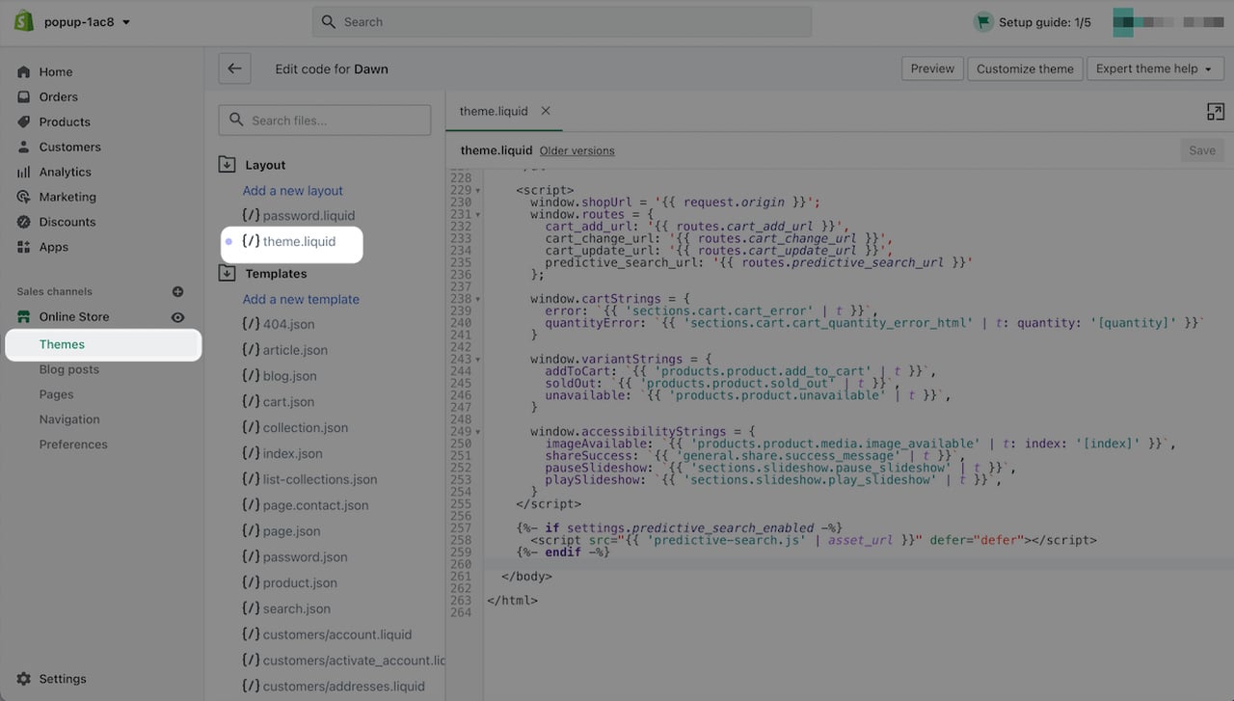The height and width of the screenshot is (701, 1234).
Task: Open Analytics in sidebar
Action: (66, 172)
